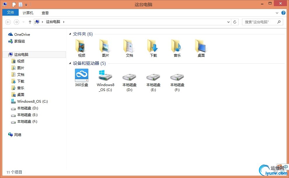This screenshot has height=178, width=289.
Task: Select 网络 in navigation pane
Action: [x=15, y=135]
